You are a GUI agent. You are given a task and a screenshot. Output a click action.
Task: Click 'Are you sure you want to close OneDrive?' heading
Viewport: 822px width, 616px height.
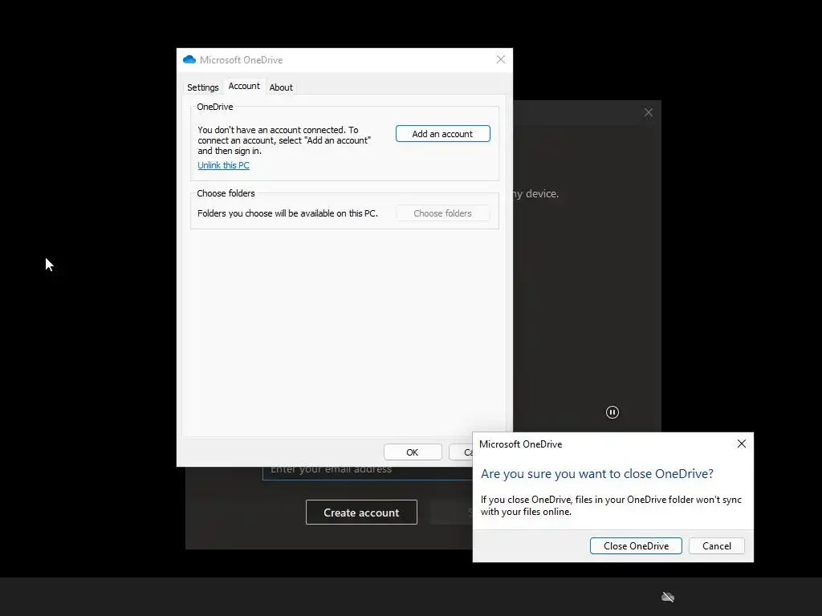coord(597,473)
